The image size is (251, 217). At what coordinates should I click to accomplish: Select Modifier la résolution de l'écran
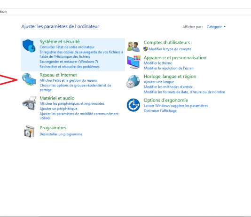point(169,68)
